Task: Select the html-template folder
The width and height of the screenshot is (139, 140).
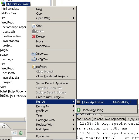Action: pyautogui.click(x=10, y=9)
